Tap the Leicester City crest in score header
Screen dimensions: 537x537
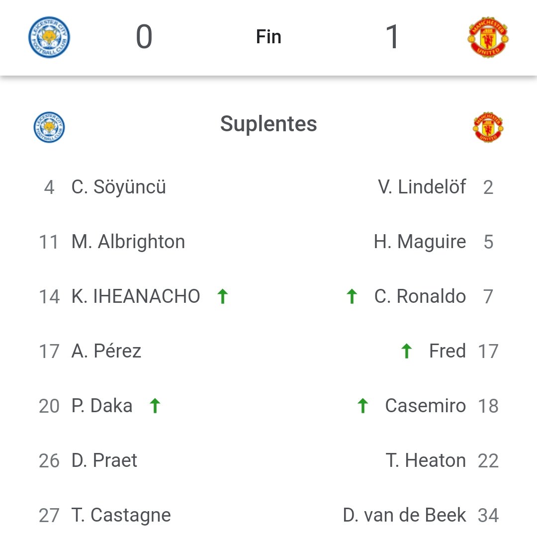point(49,37)
